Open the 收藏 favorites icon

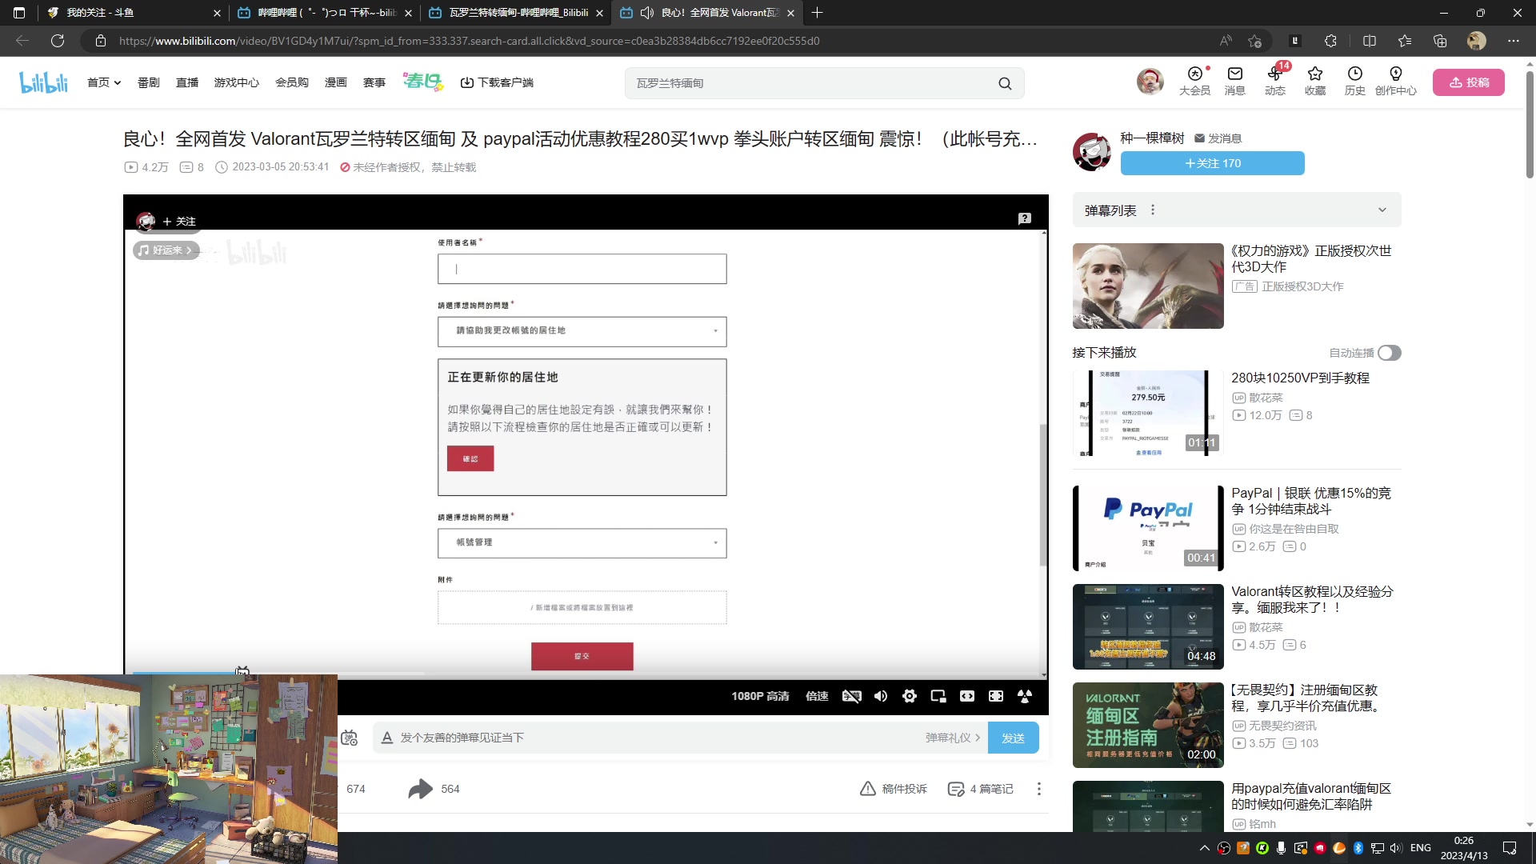coord(1314,82)
